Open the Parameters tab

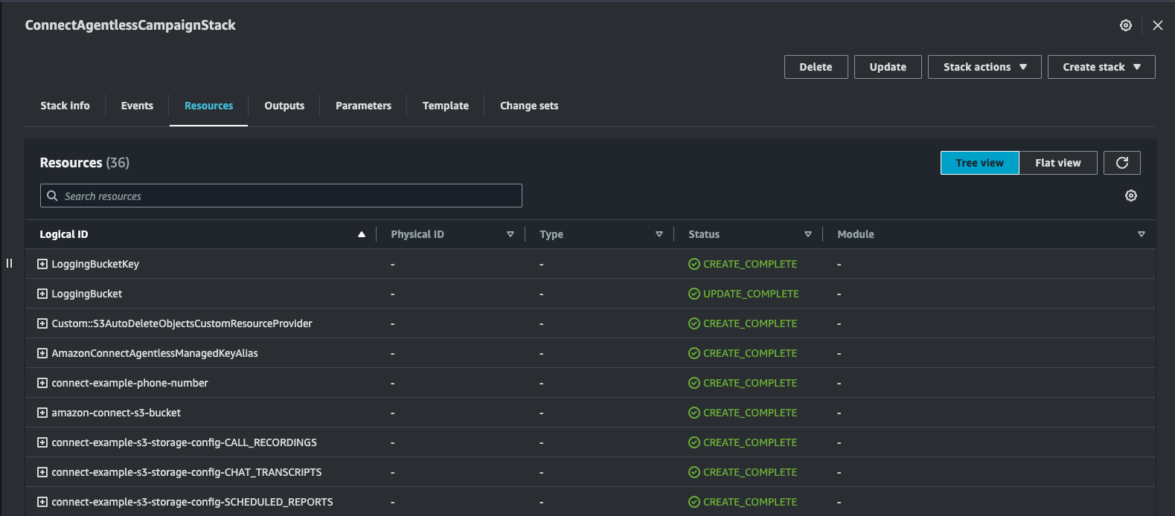(x=363, y=106)
